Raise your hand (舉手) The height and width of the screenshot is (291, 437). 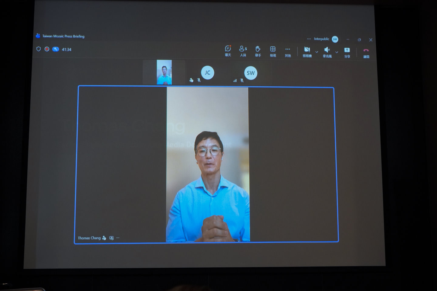[x=258, y=51]
